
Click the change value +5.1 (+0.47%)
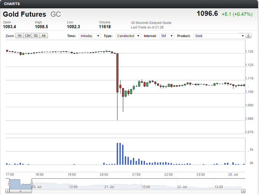[x=237, y=14]
